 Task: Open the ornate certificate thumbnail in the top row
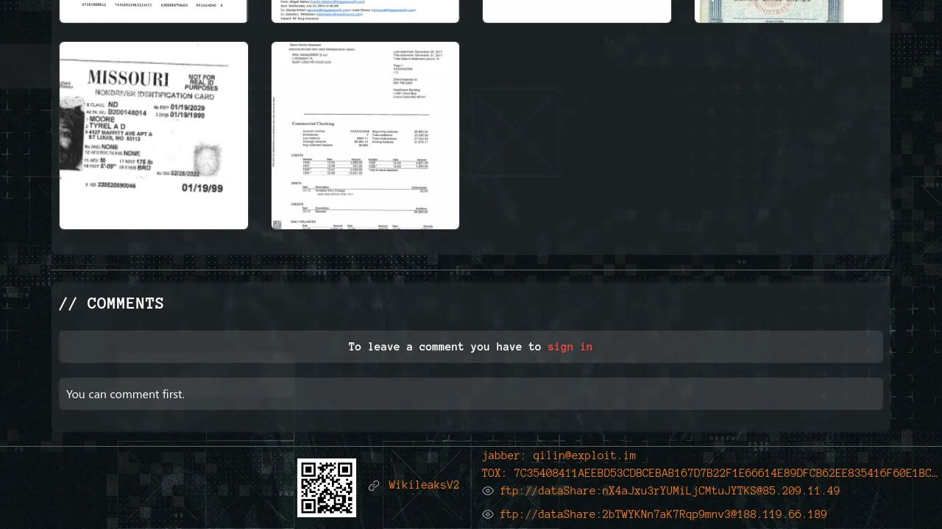click(x=788, y=11)
